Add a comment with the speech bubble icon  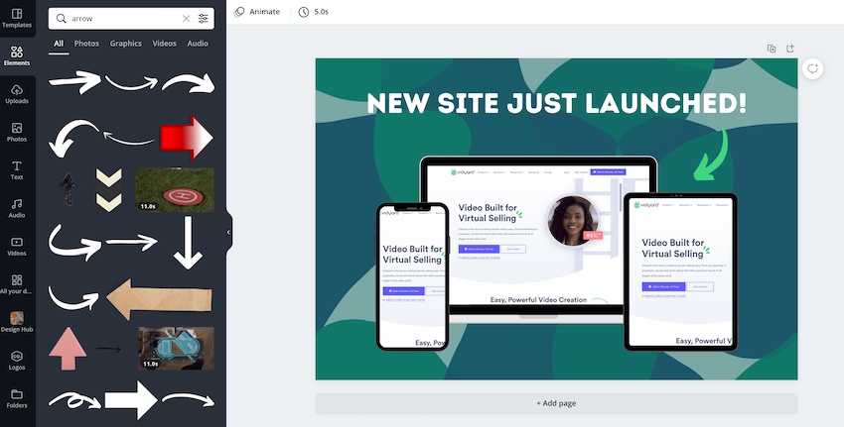813,68
